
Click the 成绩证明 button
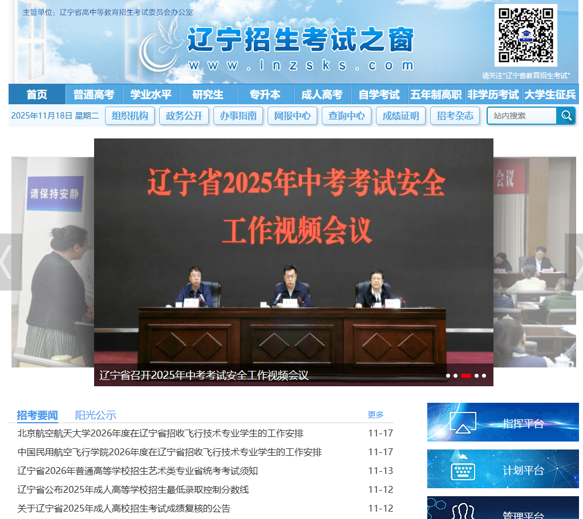coord(400,116)
